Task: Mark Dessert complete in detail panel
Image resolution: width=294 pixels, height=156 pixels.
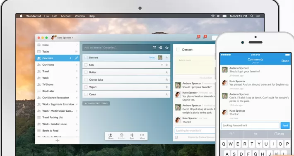Action: (x=178, y=50)
